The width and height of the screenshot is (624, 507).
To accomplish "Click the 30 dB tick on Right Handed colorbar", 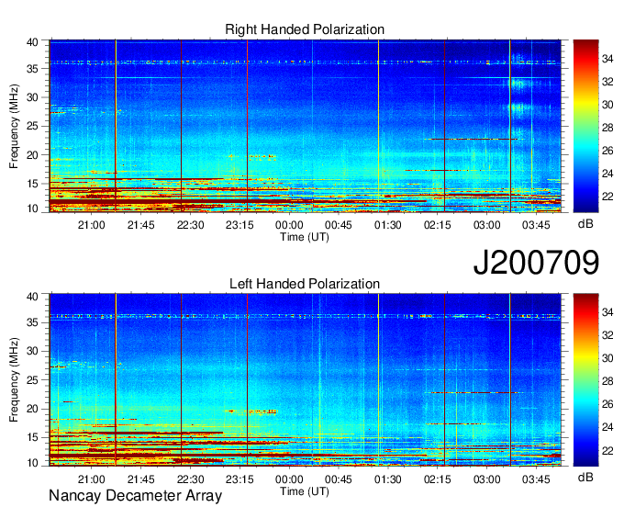I will point(607,105).
